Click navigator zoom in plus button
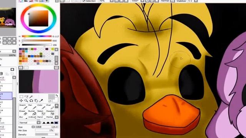This screenshot has height=138, width=246. 9,39
